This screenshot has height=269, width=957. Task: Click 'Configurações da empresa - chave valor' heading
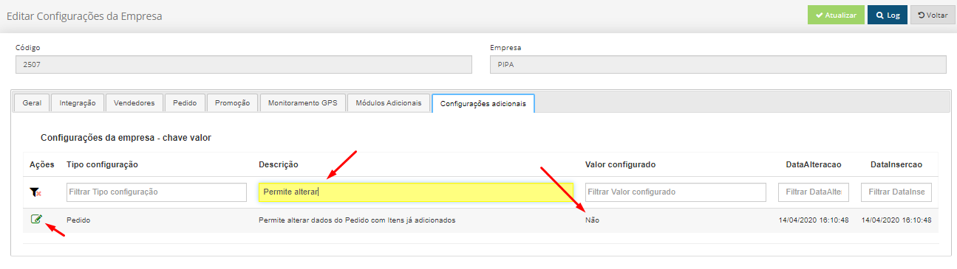[126, 138]
